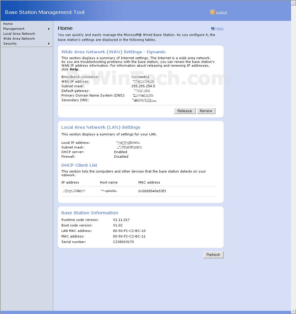Open the Help link
296x314 pixels.
[220, 28]
